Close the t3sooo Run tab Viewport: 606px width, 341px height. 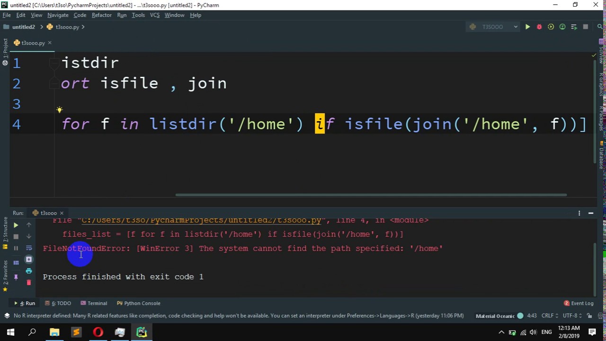pos(62,213)
